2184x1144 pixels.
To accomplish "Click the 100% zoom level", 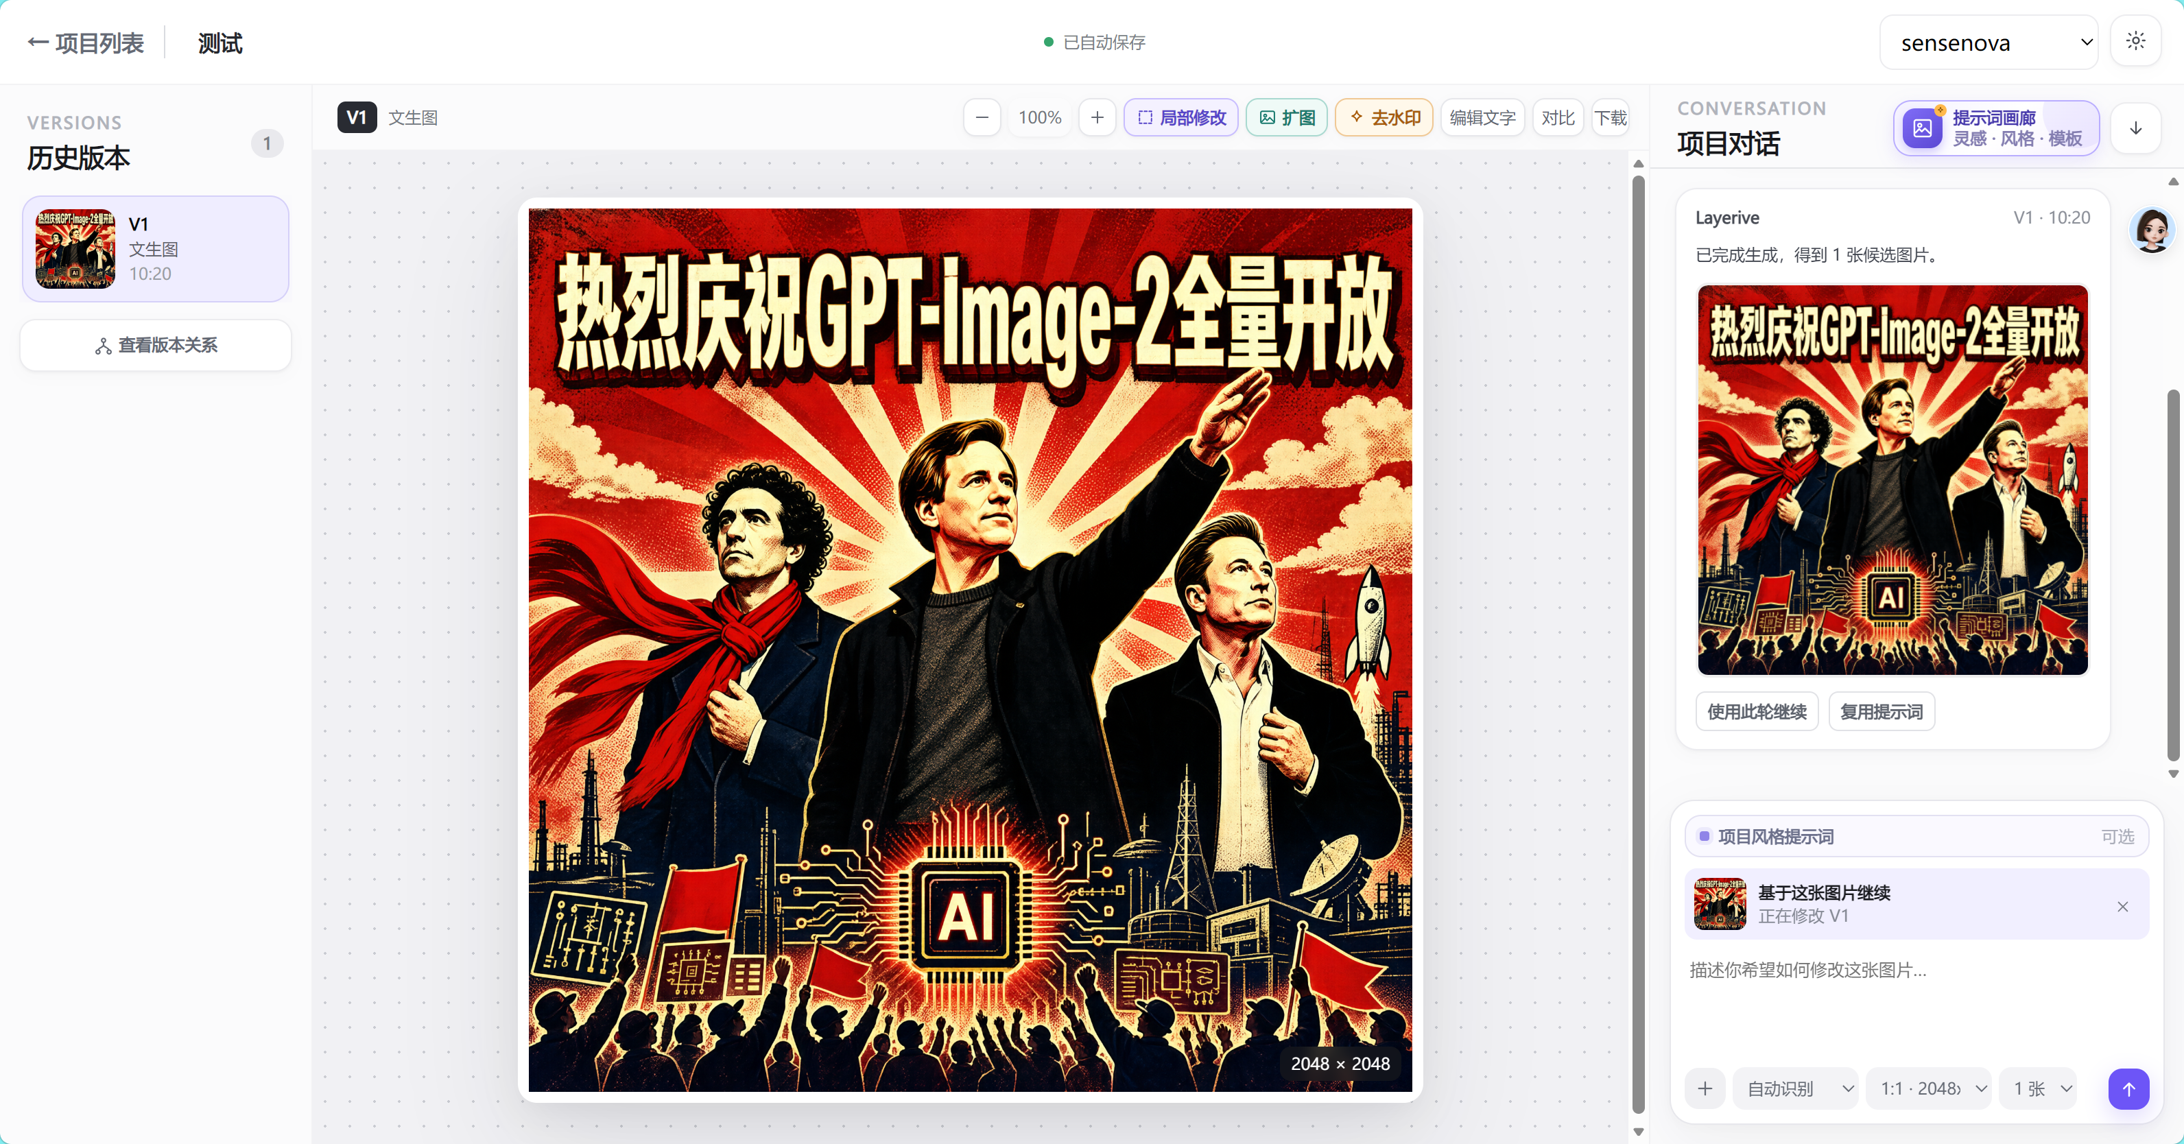I will tap(1039, 117).
